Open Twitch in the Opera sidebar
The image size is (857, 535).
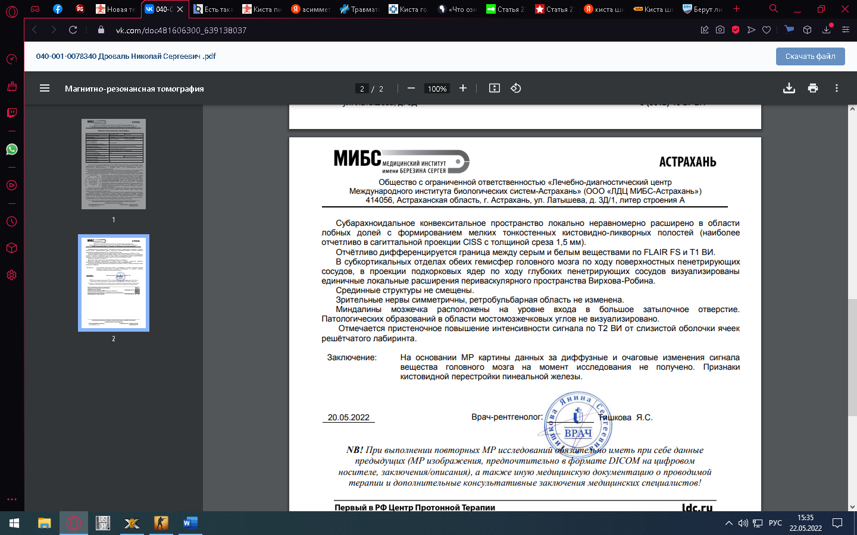point(12,113)
